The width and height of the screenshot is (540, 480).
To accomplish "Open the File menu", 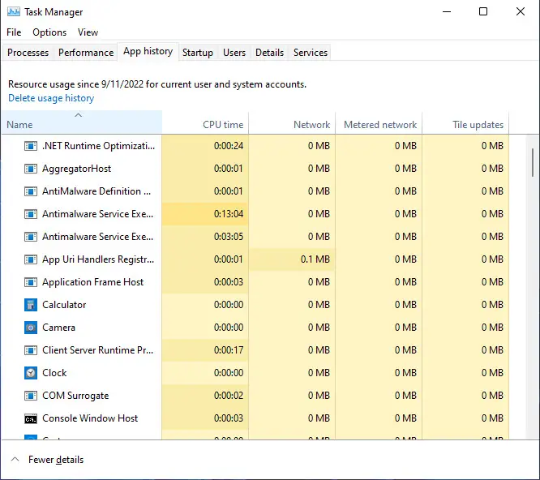I will [x=14, y=32].
